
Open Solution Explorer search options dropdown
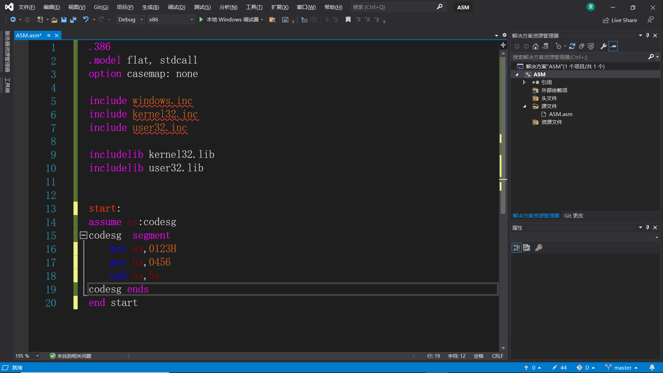click(657, 57)
